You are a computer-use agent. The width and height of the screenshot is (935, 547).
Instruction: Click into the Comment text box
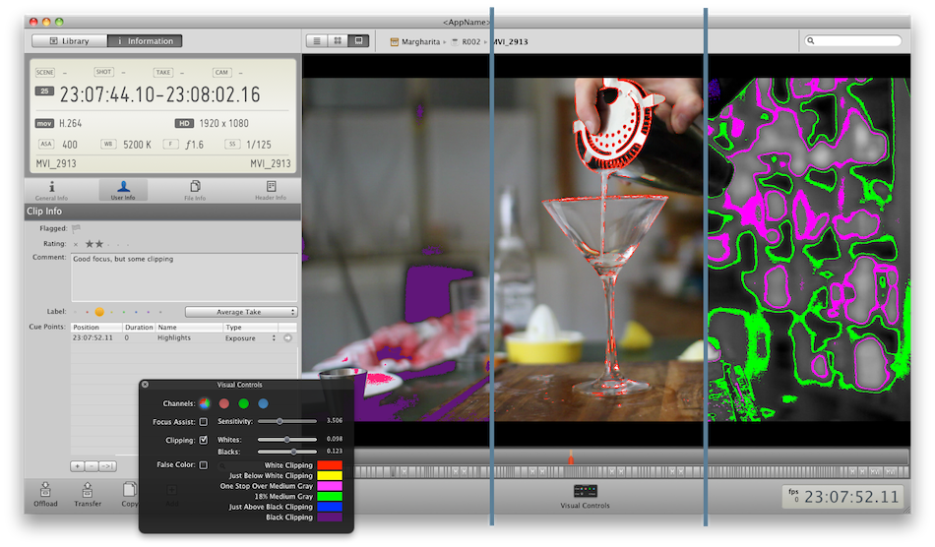coord(184,277)
